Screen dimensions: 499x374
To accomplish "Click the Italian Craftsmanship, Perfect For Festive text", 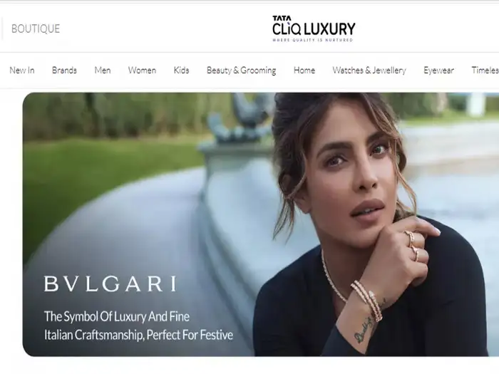I will coord(138,335).
